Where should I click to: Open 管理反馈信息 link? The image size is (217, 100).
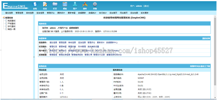point(65,55)
